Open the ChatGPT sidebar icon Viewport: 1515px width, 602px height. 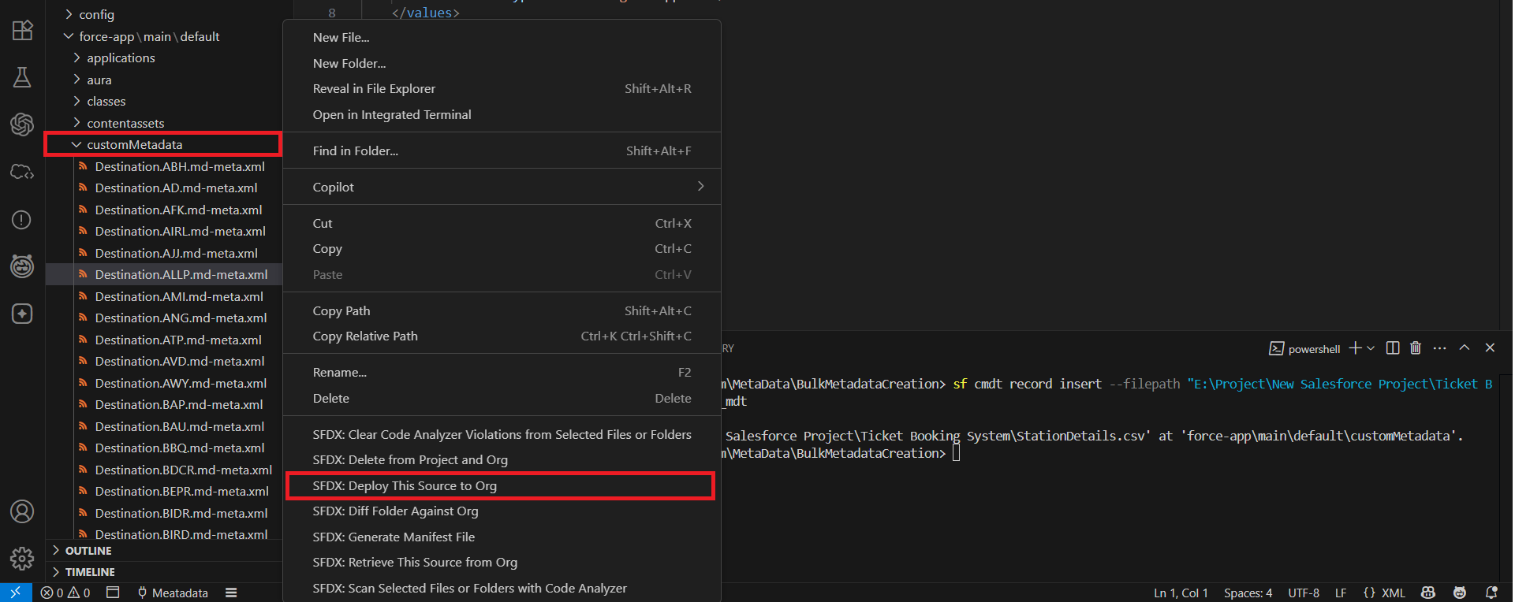click(x=22, y=124)
